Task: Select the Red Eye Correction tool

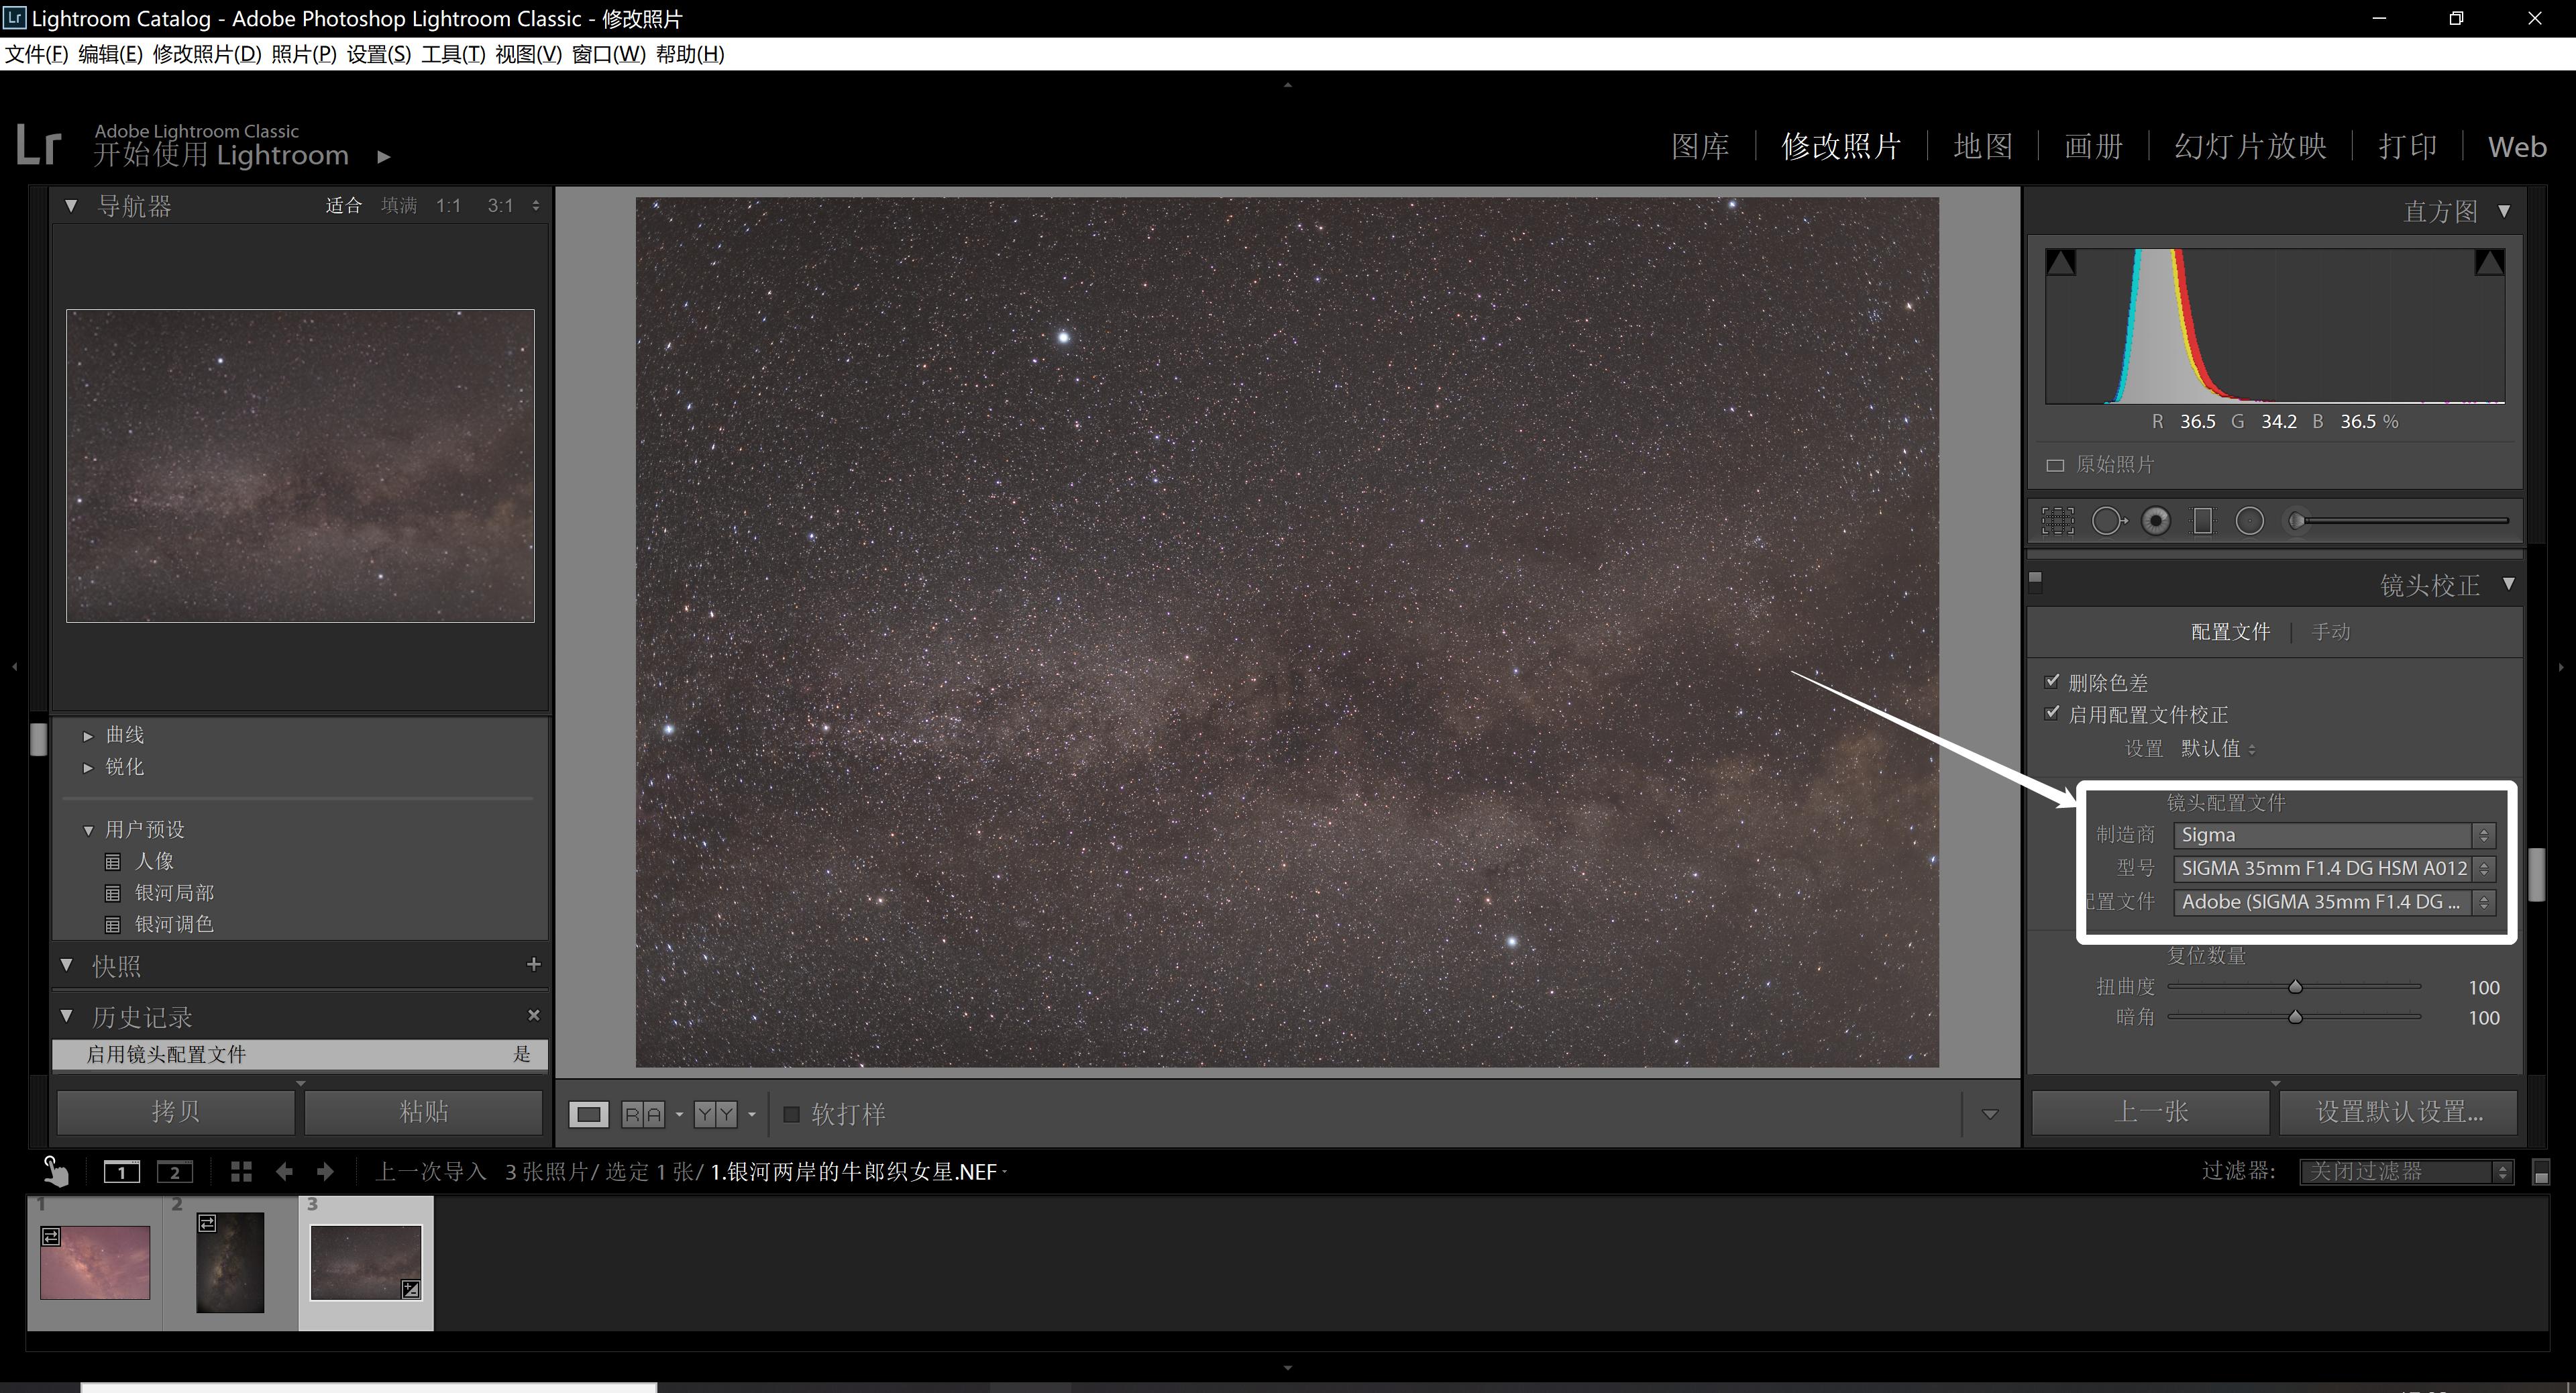Action: click(2157, 521)
